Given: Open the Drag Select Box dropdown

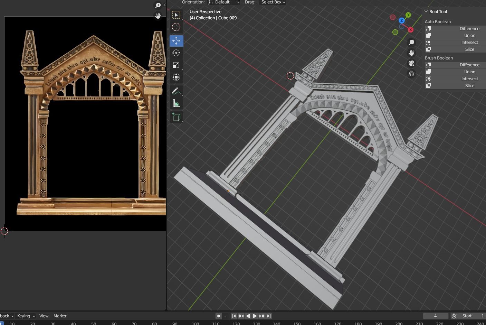Looking at the screenshot, I should (x=273, y=2).
